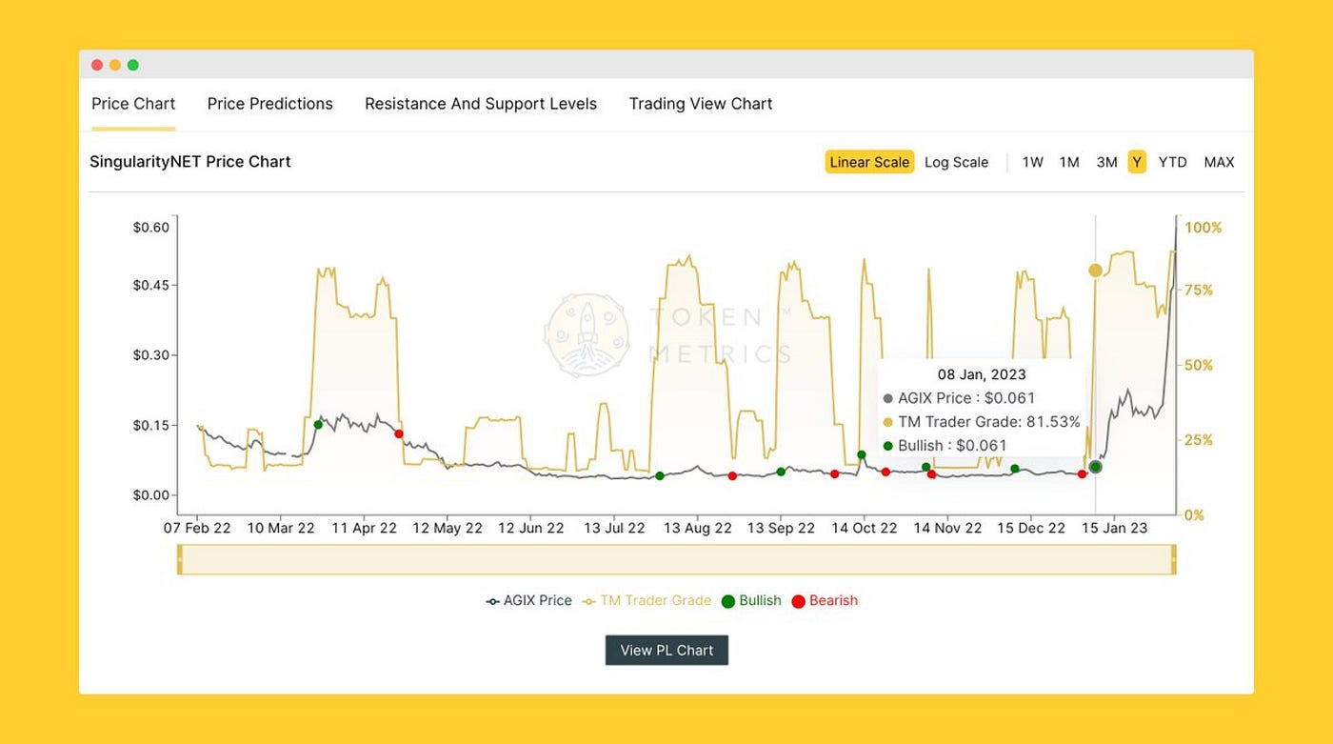Viewport: 1333px width, 744px height.
Task: Click the chart range navigator bar
Action: click(x=677, y=560)
